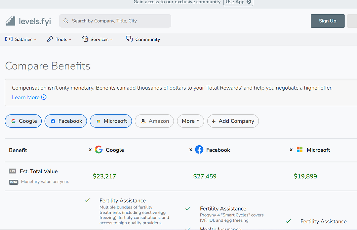357x230 pixels.
Task: Click the Microsoft logo in column header
Action: pos(299,150)
